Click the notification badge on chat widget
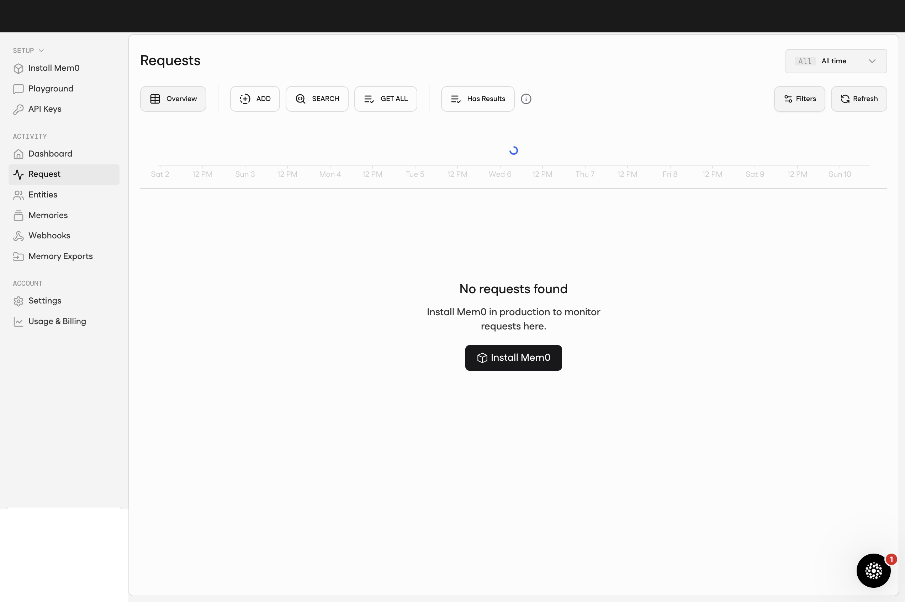The height and width of the screenshot is (602, 905). tap(891, 559)
